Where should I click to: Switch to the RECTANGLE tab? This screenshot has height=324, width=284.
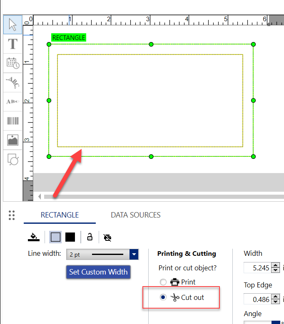coord(60,215)
